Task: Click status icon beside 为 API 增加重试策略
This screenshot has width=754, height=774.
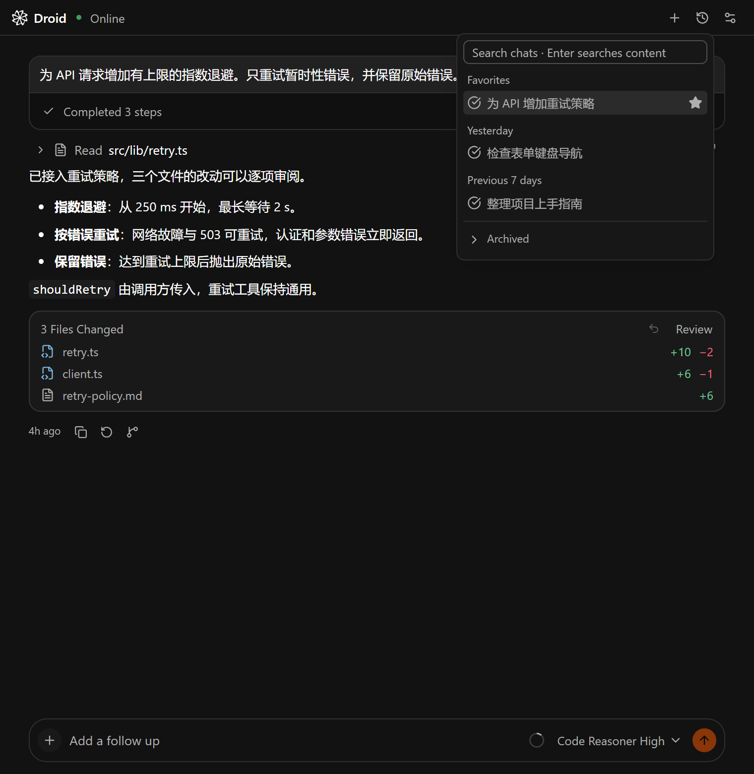Action: (474, 103)
